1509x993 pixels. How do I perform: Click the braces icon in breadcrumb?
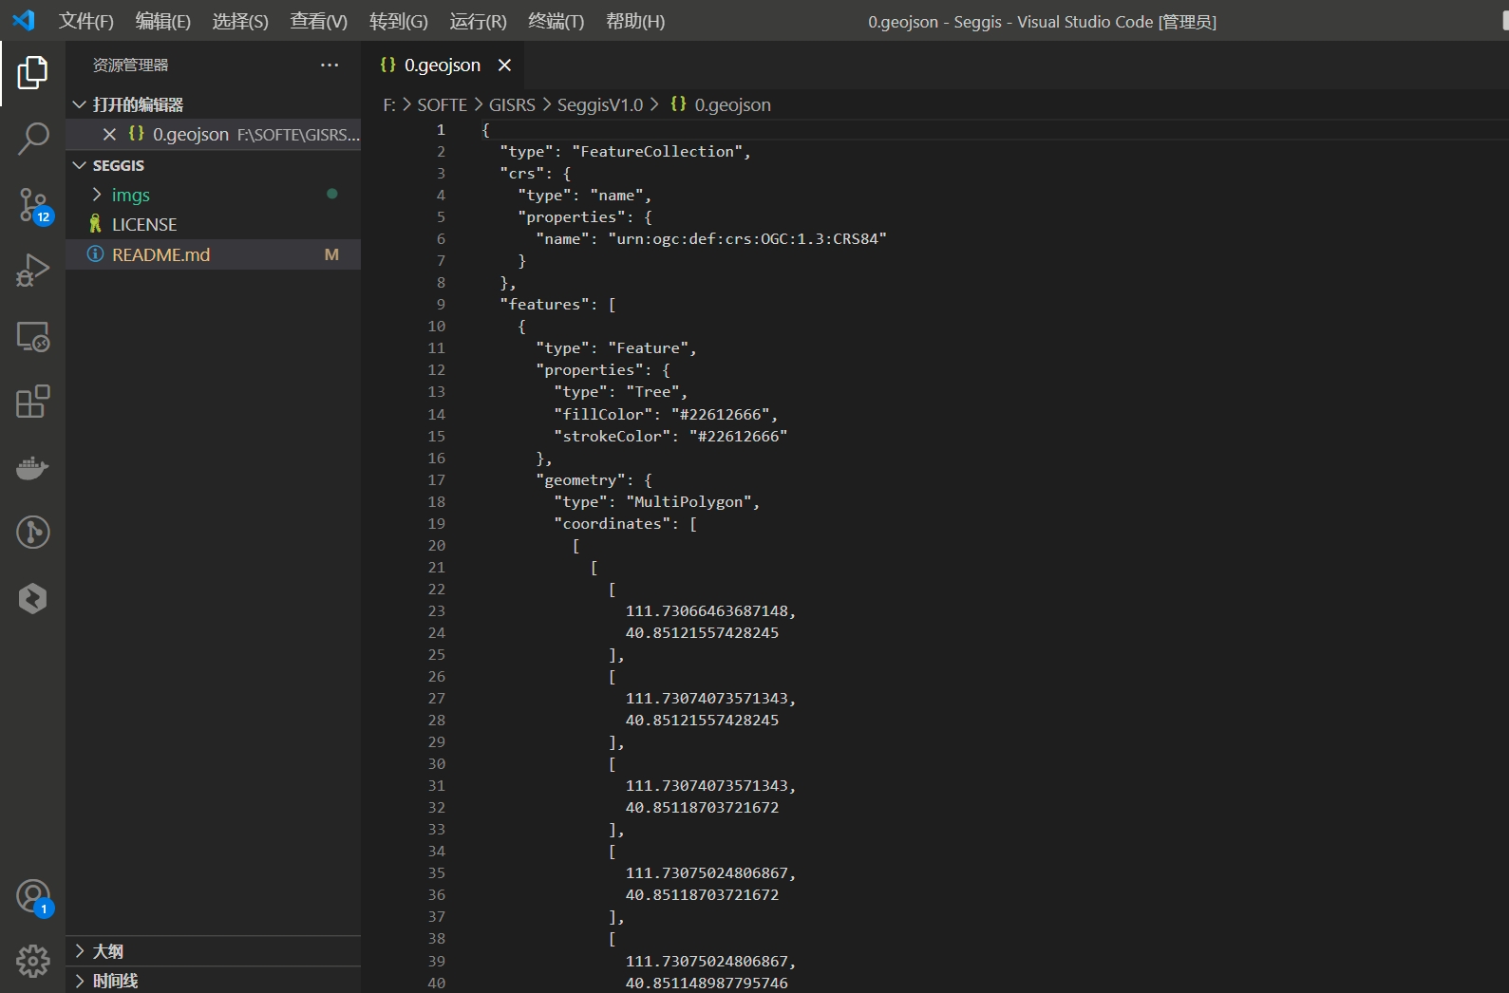pyautogui.click(x=678, y=103)
